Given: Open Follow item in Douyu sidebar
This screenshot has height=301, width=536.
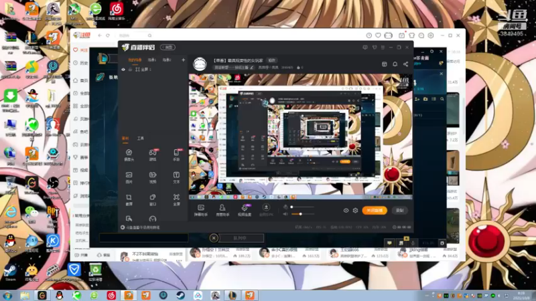Looking at the screenshot, I should [x=80, y=50].
